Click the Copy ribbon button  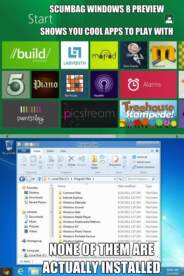point(23,161)
